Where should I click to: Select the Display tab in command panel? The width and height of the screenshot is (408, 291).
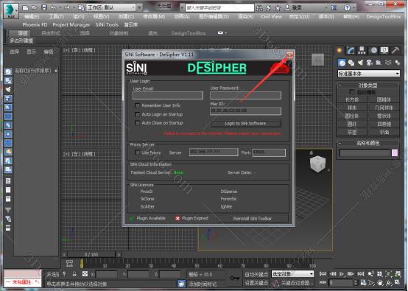point(384,50)
